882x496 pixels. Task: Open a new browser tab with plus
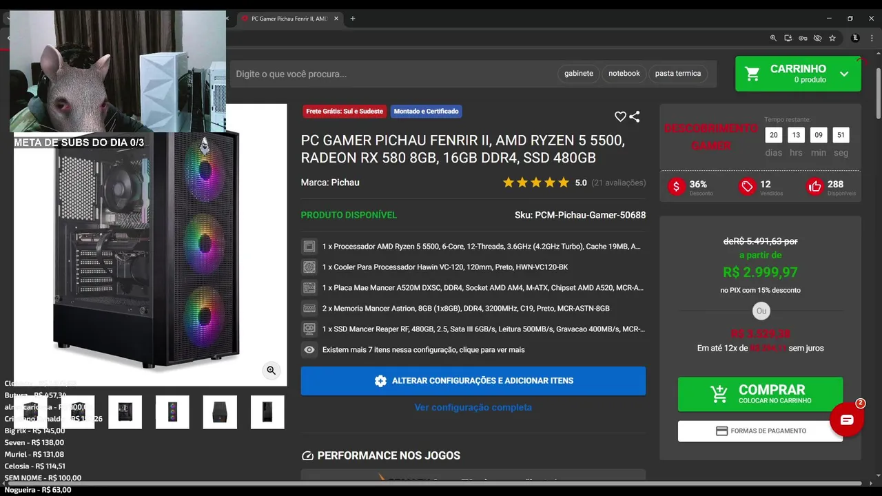pos(353,19)
